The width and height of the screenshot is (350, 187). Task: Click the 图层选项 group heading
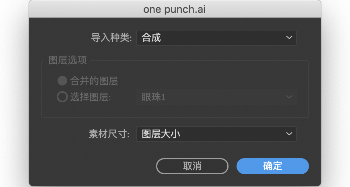point(68,60)
